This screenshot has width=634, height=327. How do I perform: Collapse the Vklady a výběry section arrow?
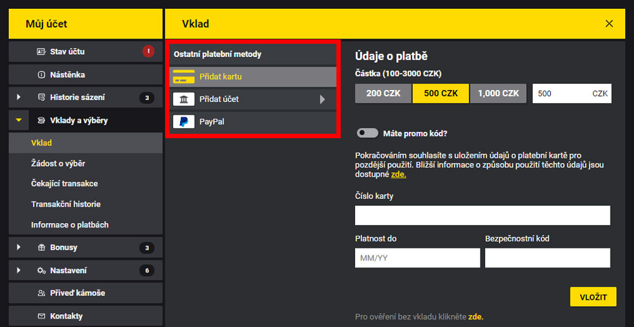(x=18, y=120)
